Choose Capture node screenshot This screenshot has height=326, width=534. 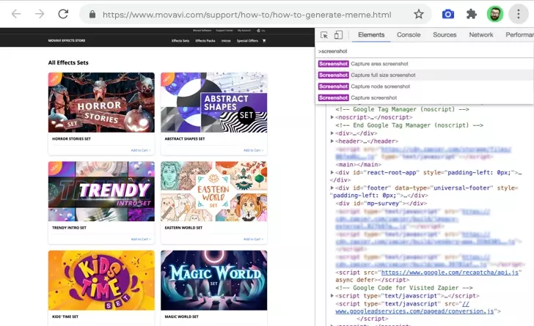coord(425,86)
